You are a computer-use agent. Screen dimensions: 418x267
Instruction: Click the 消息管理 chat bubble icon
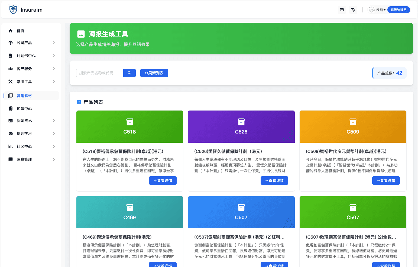click(10, 159)
